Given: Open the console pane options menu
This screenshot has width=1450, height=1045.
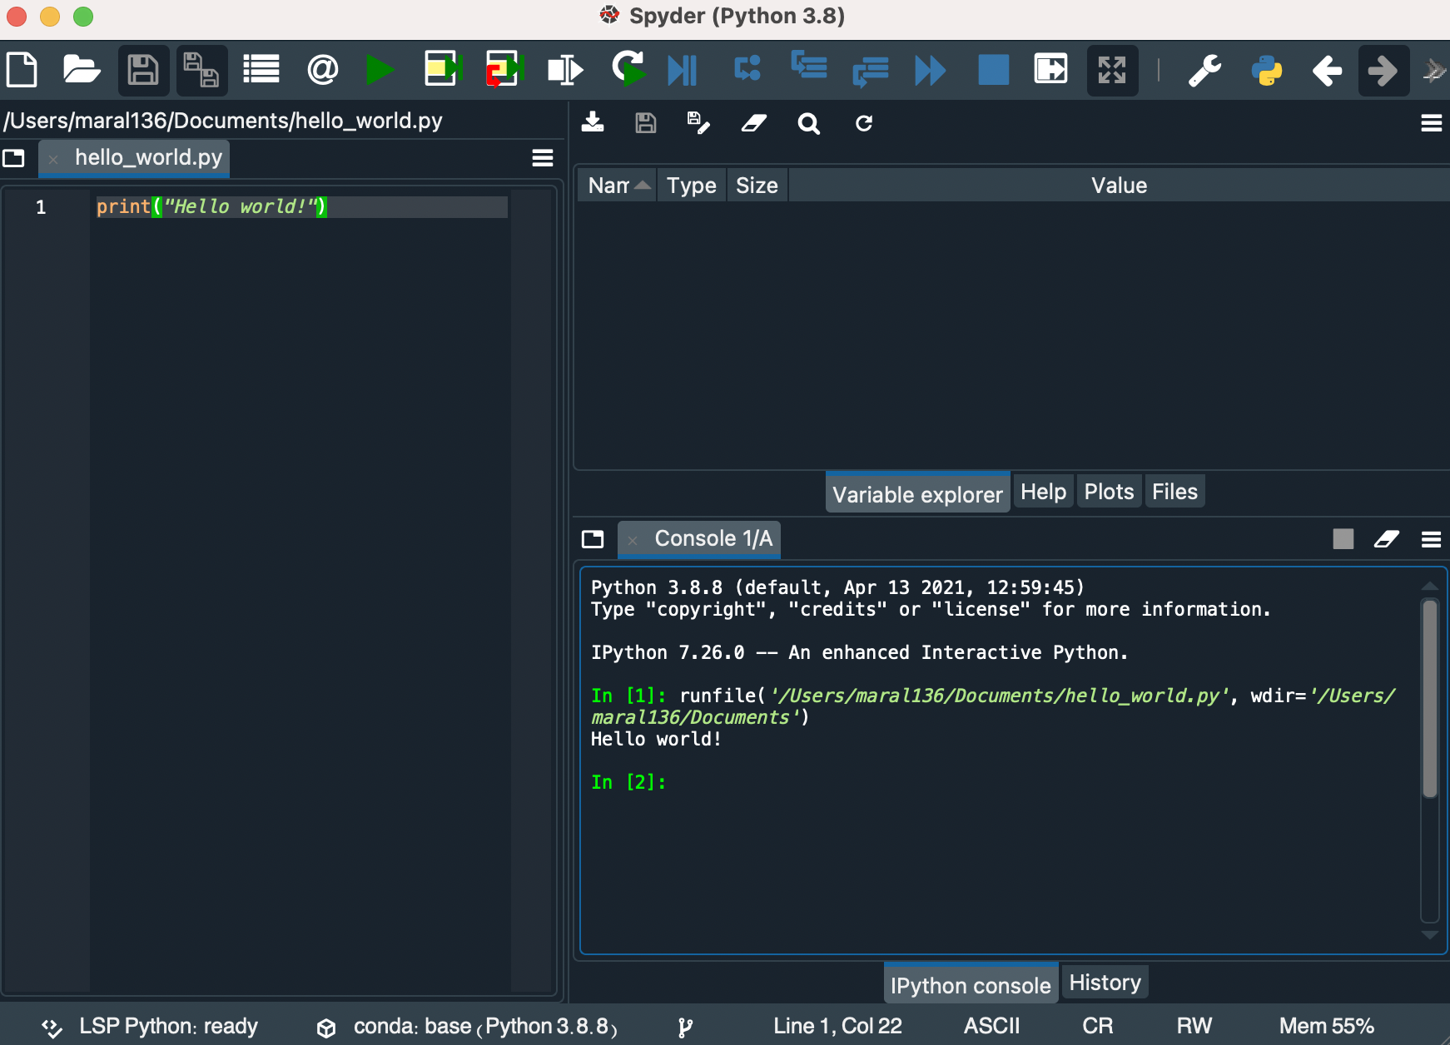Looking at the screenshot, I should pyautogui.click(x=1431, y=539).
